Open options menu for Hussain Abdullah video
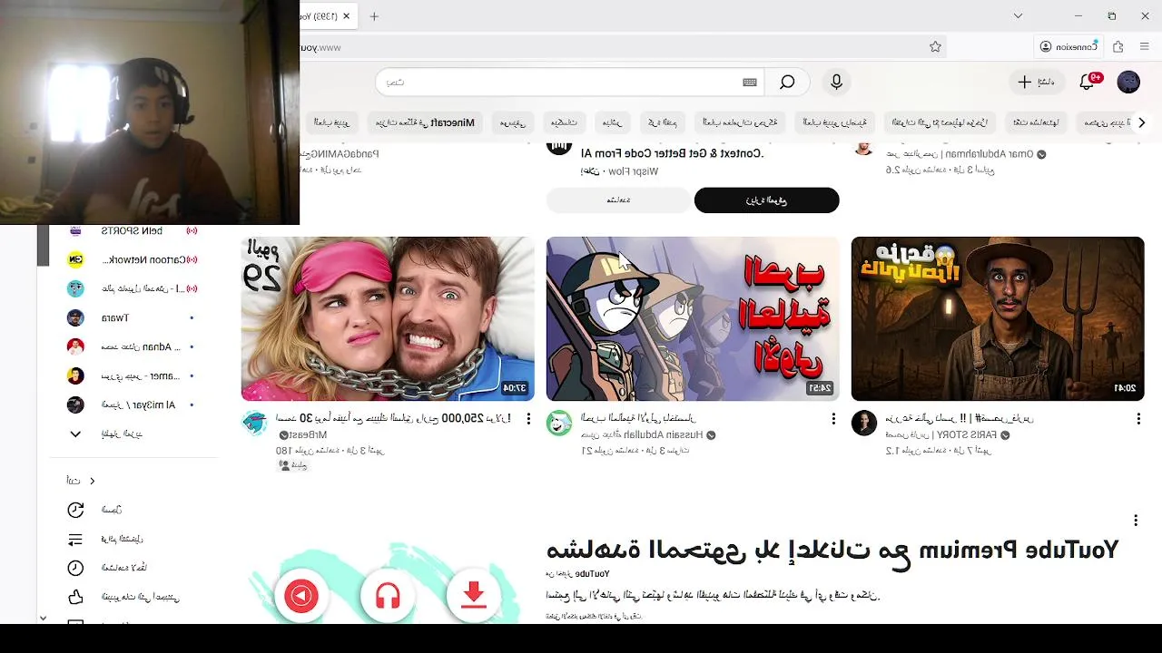 coord(833,419)
